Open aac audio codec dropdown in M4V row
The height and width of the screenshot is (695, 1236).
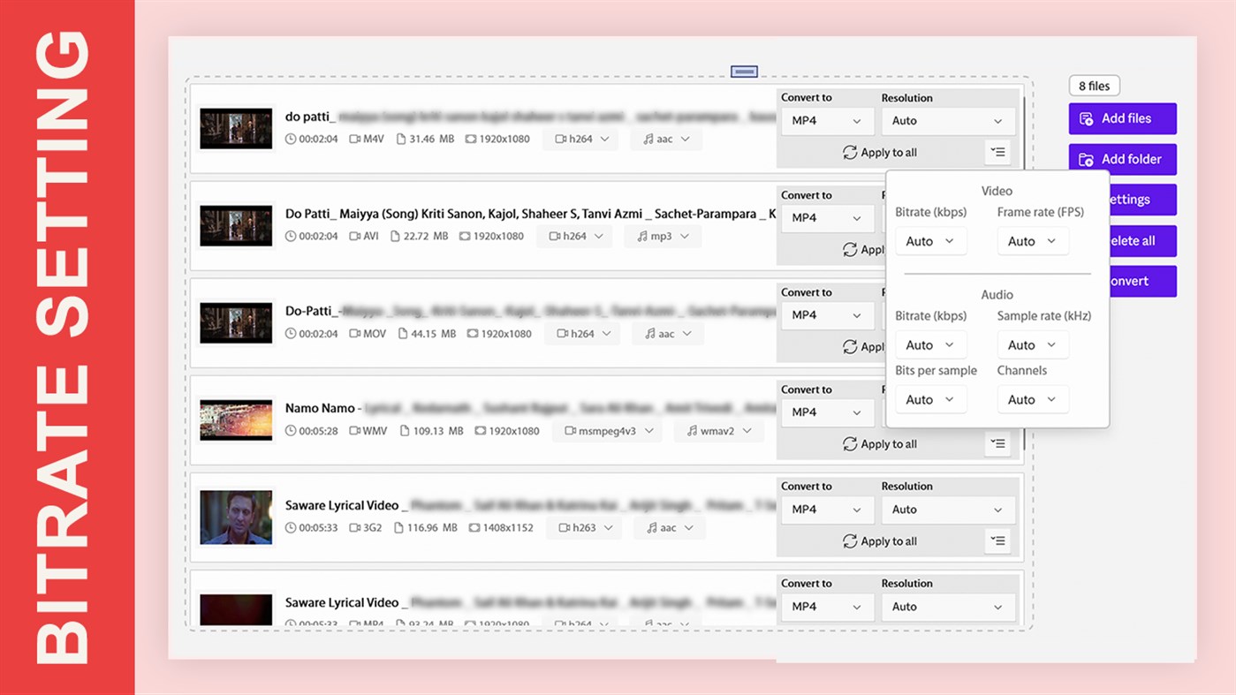[x=665, y=140]
